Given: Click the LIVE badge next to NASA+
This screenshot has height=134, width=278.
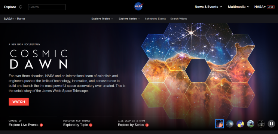Looking at the screenshot, I should click(x=271, y=7).
